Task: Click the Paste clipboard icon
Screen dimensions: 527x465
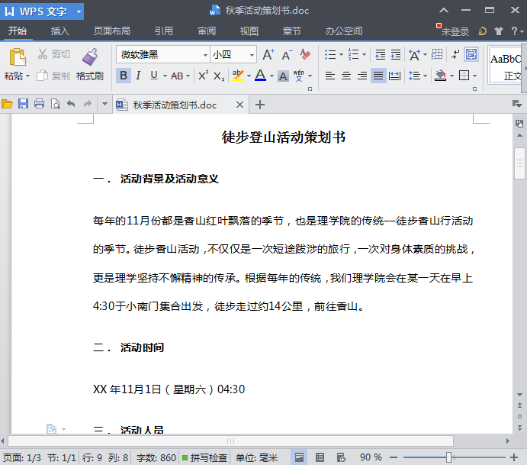Action: [17, 57]
